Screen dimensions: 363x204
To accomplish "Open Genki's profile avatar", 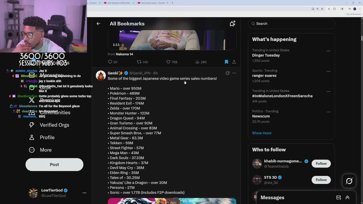I will pyautogui.click(x=101, y=75).
